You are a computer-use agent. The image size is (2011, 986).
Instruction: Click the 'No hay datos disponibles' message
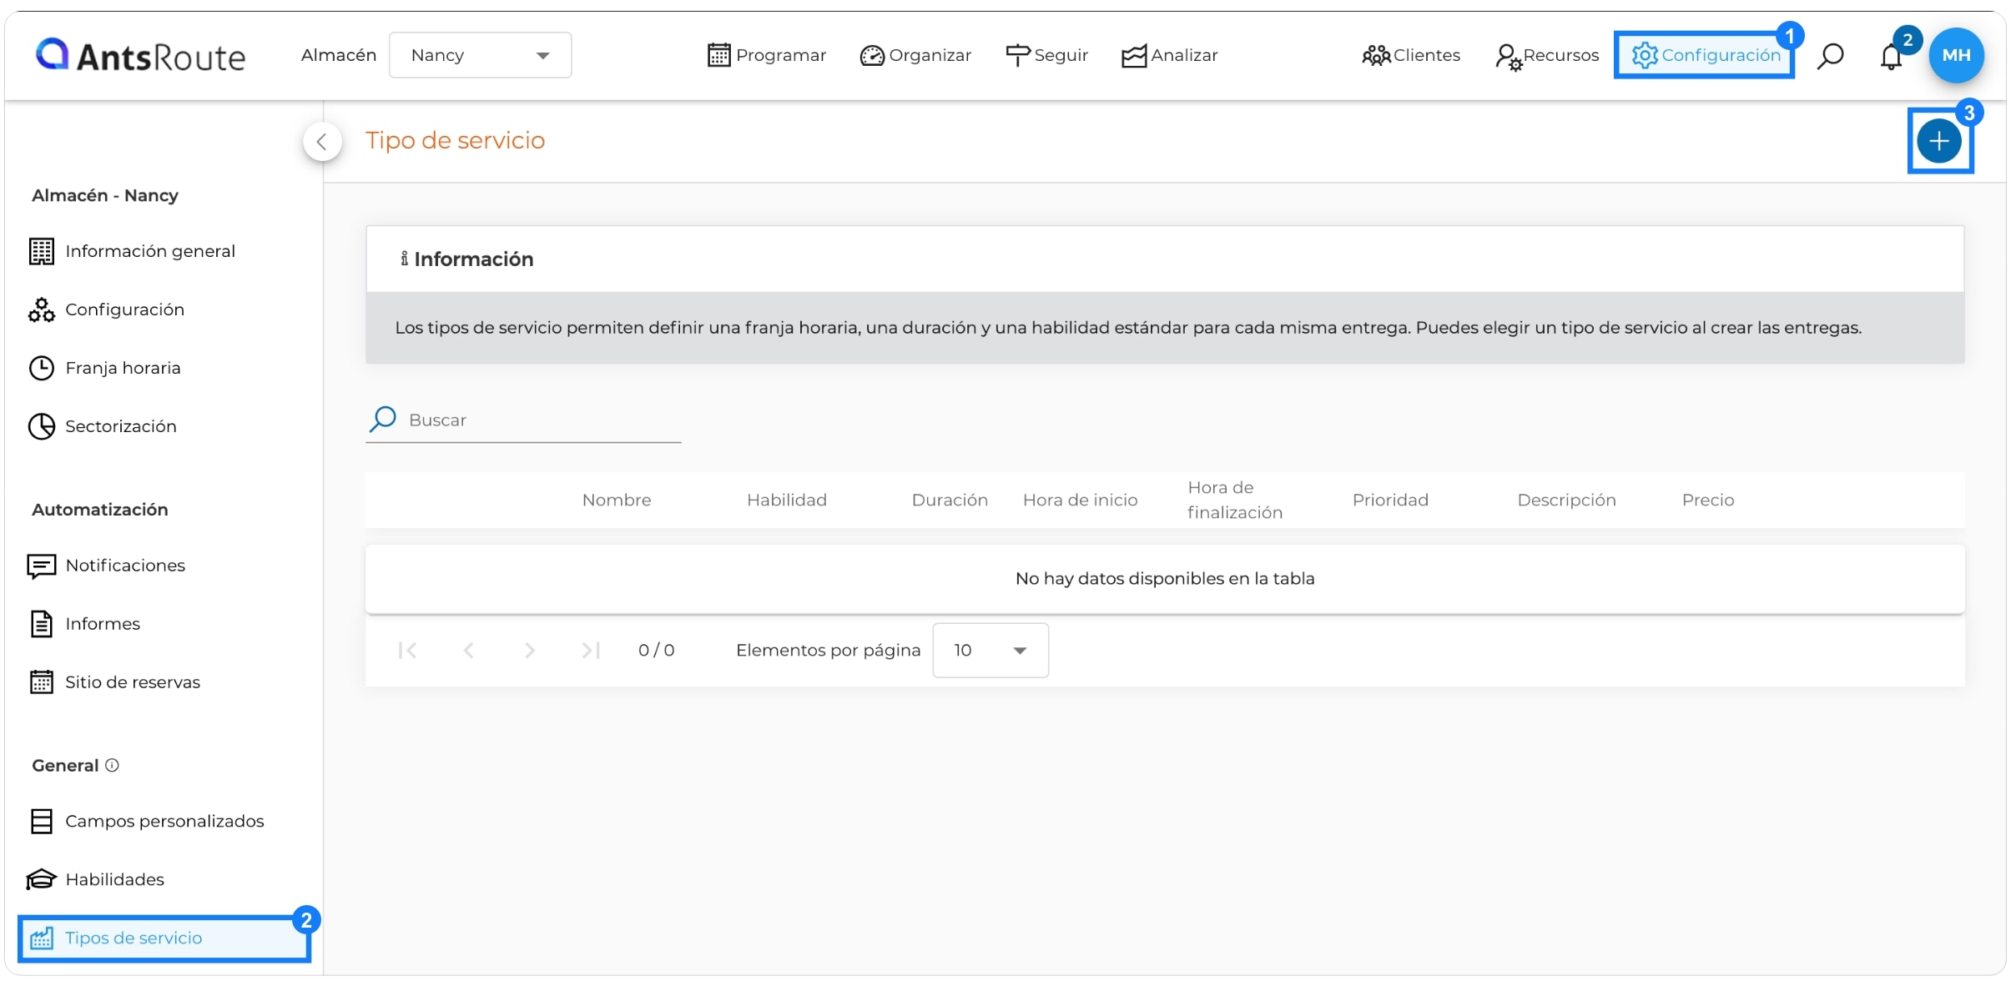[x=1165, y=578]
